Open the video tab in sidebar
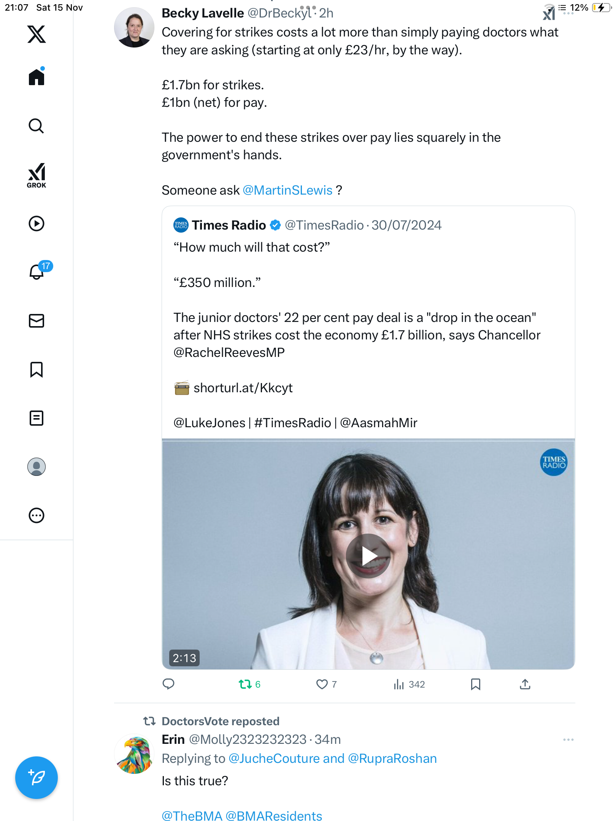Image resolution: width=616 pixels, height=821 pixels. pos(37,223)
